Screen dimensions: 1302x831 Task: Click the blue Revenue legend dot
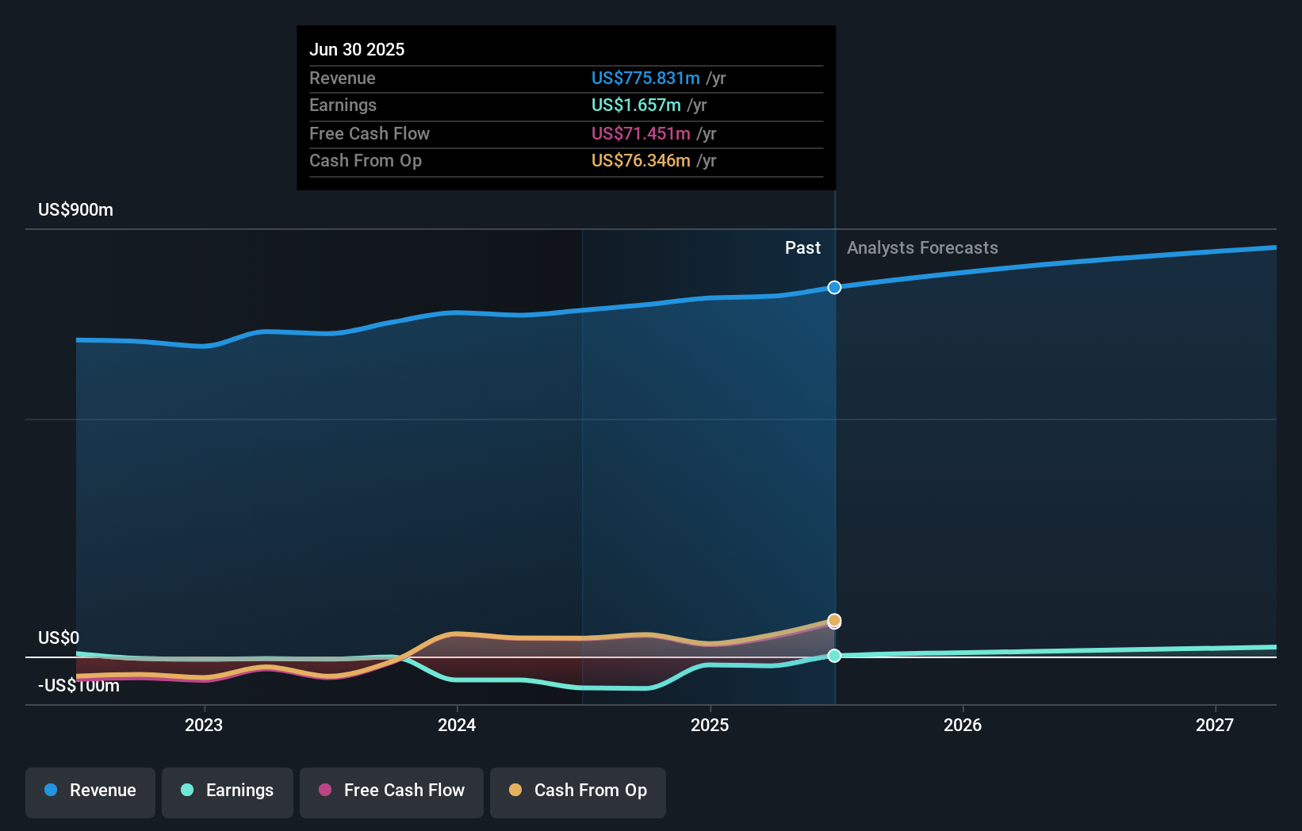coord(49,791)
